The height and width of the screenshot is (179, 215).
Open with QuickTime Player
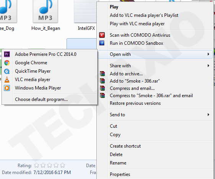pyautogui.click(x=50, y=71)
